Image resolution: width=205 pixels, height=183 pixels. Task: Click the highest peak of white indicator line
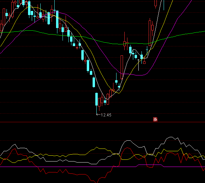pyautogui.click(x=171, y=137)
